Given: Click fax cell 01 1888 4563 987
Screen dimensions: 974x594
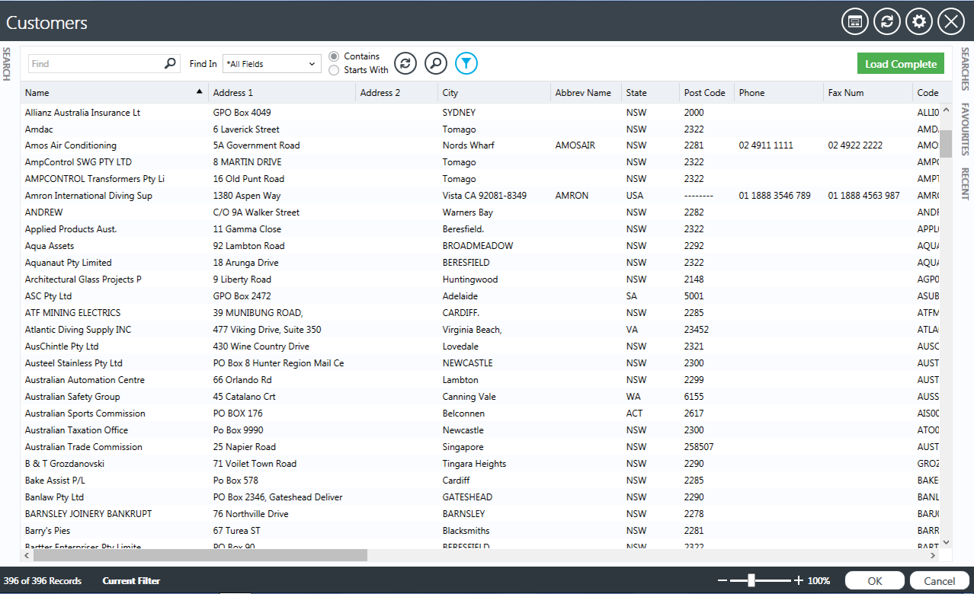Looking at the screenshot, I should pyautogui.click(x=864, y=196).
